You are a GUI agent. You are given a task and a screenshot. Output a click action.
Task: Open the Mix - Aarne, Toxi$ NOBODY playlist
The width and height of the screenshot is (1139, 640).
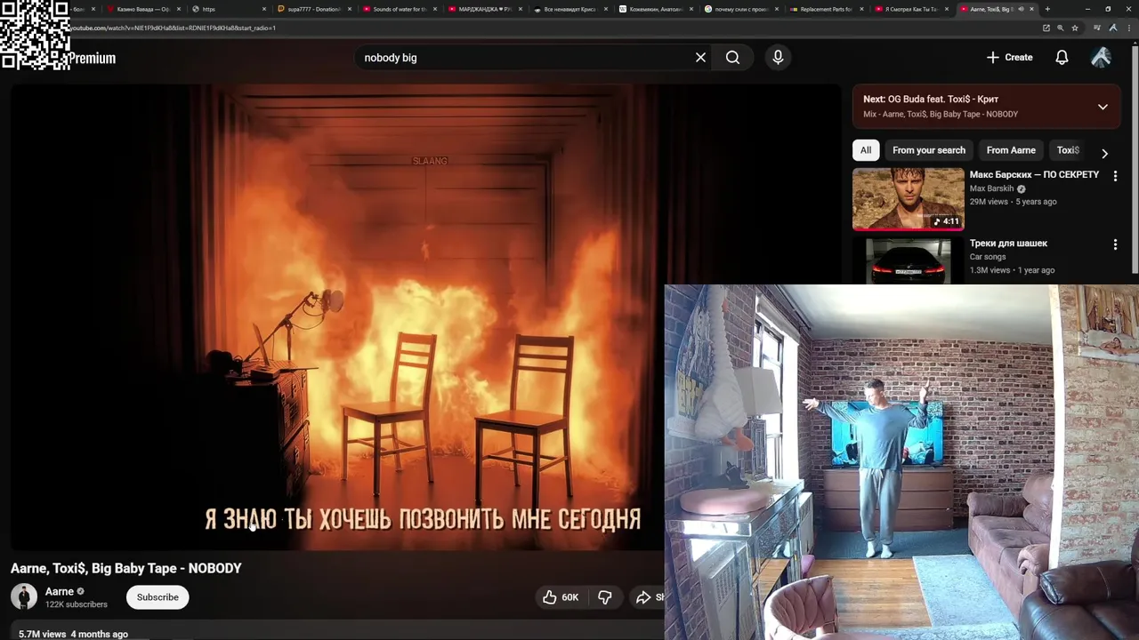941,115
